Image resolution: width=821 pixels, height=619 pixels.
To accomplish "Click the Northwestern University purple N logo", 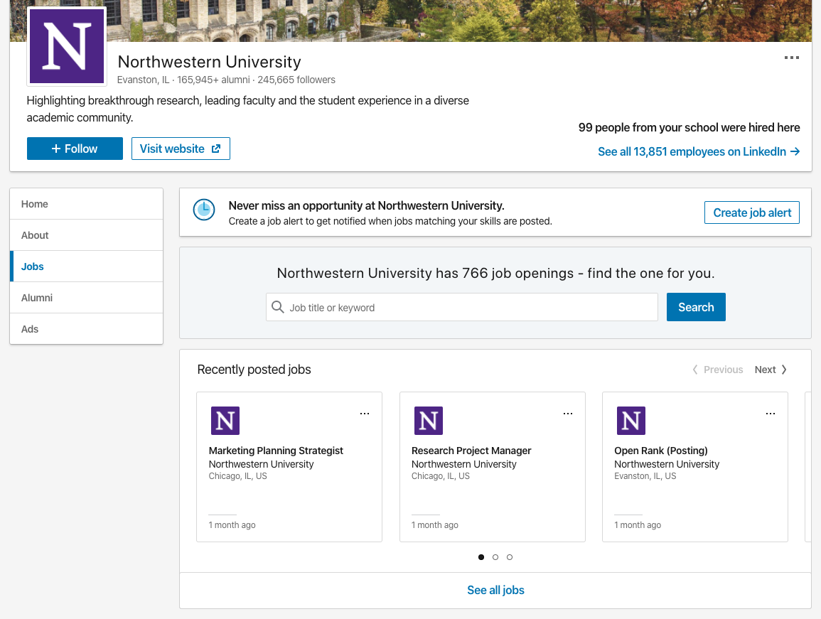I will click(67, 46).
